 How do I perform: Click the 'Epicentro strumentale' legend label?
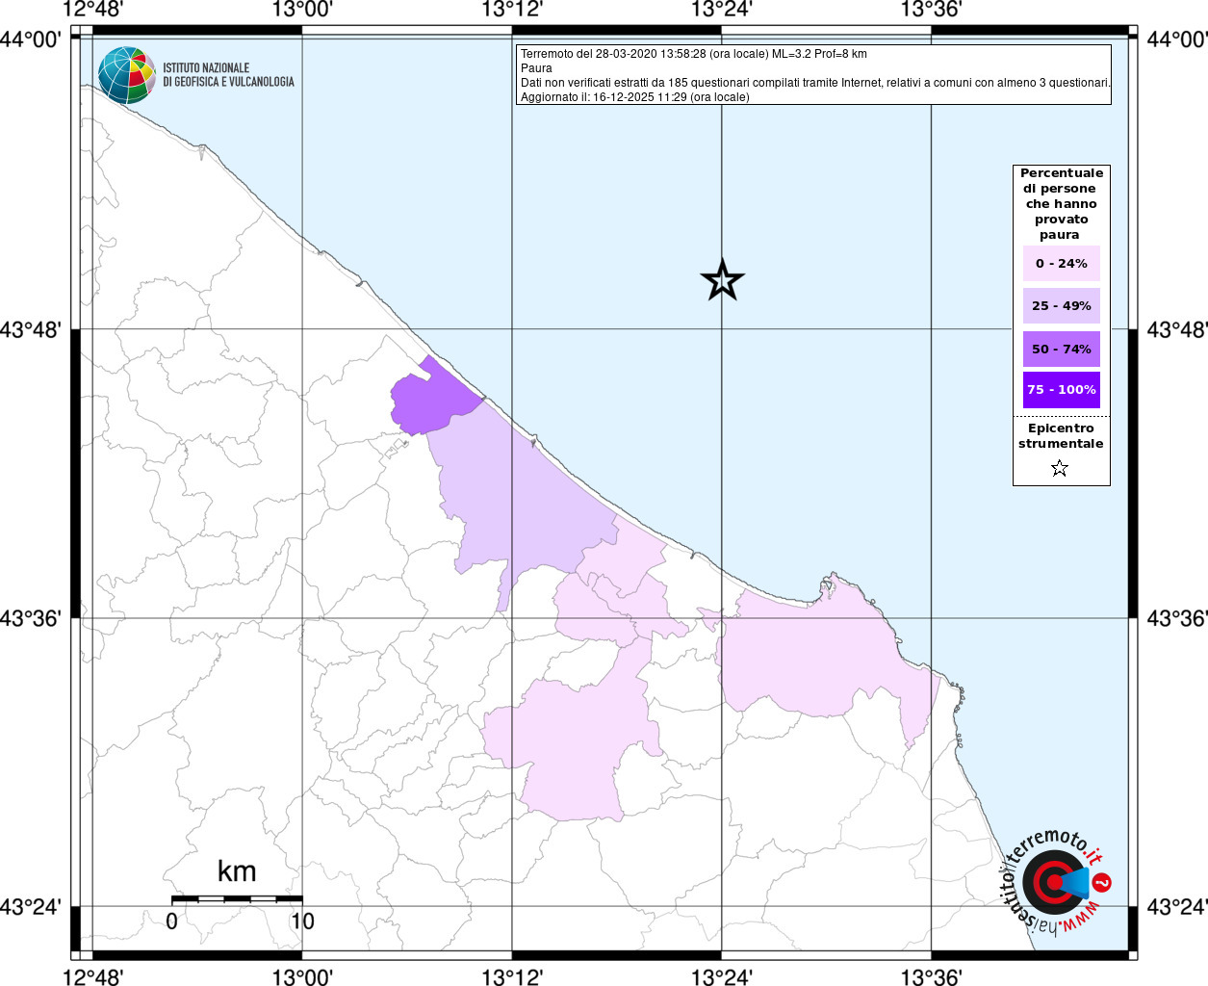(1061, 436)
